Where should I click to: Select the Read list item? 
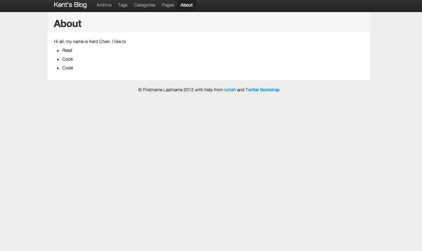[67, 50]
